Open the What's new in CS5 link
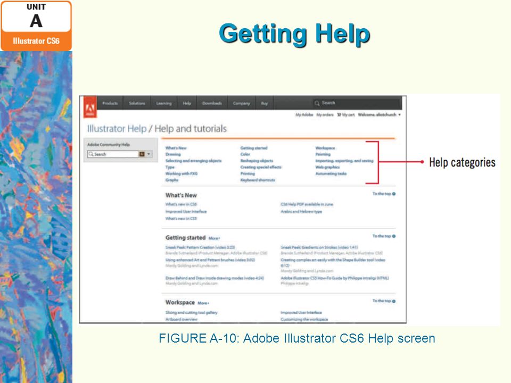This screenshot has width=511, height=383. click(x=181, y=219)
